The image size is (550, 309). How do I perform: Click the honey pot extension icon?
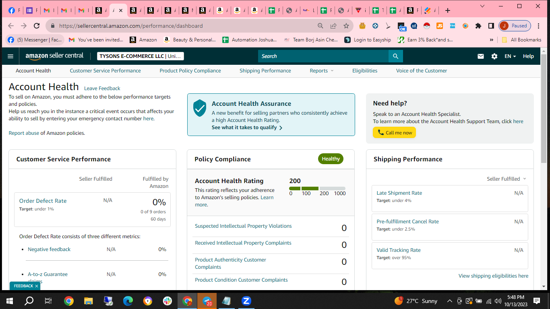(362, 26)
